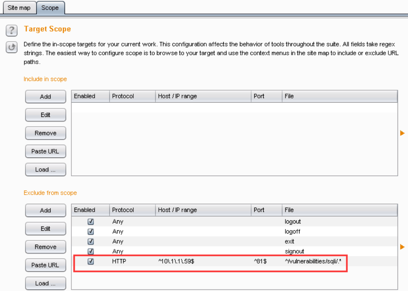
Task: Toggle the HTTP sqli rule checkbox
Action: coord(90,261)
